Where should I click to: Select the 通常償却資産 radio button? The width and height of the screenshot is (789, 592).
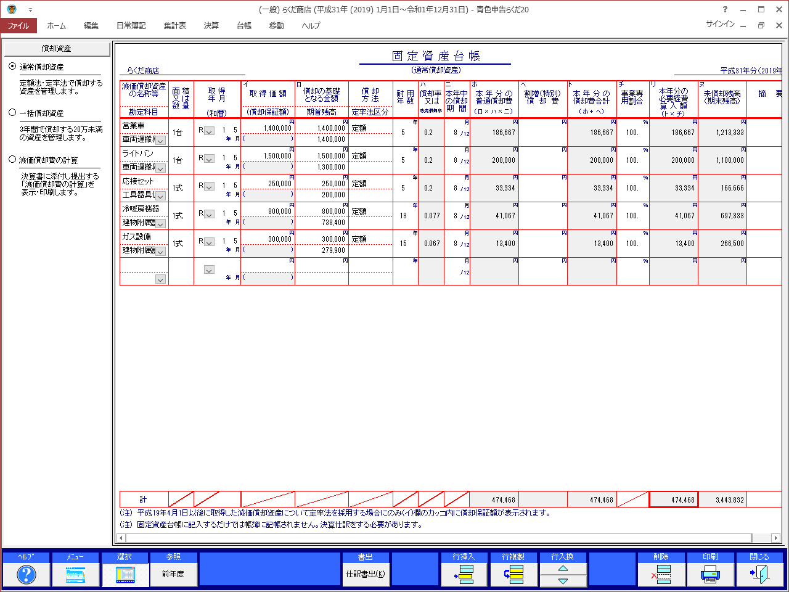(12, 67)
